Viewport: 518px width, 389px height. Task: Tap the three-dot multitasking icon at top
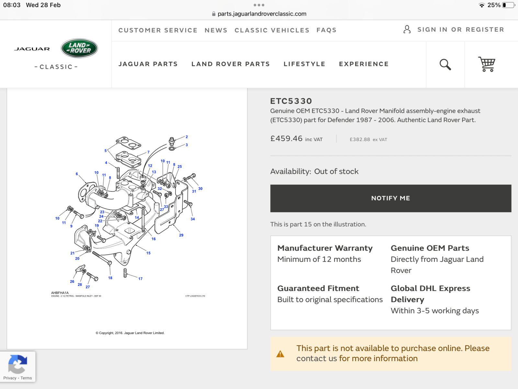click(x=259, y=5)
